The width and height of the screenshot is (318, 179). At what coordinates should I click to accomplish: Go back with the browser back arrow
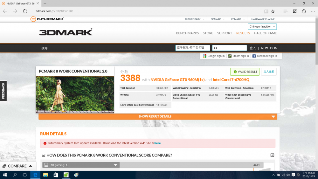[5, 11]
